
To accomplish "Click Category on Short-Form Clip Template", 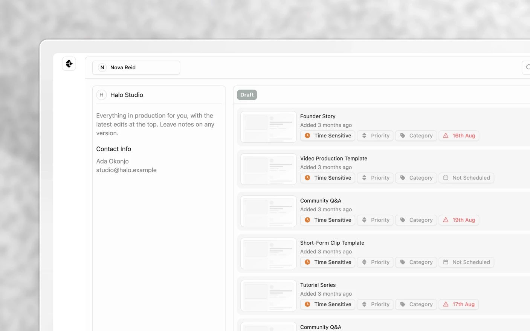I will [416, 262].
